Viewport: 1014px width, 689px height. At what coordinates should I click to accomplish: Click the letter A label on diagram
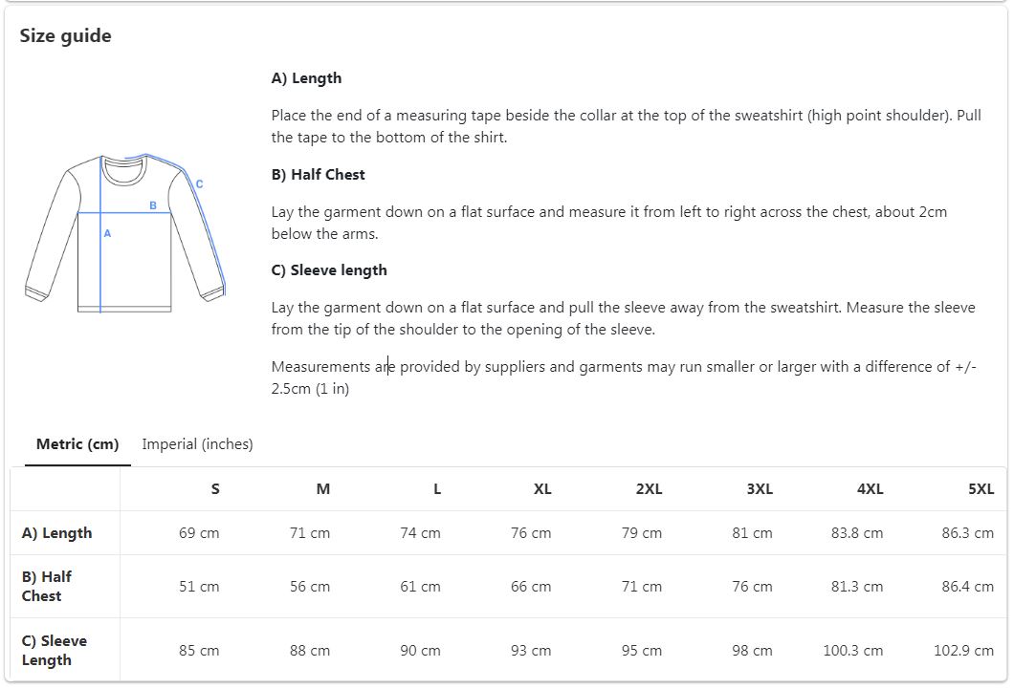[x=107, y=233]
